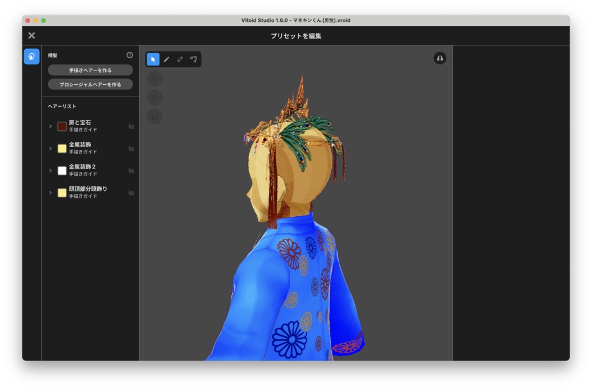Expand the 房と宝石 hair group
Viewport: 592px width, 390px height.
(x=50, y=126)
